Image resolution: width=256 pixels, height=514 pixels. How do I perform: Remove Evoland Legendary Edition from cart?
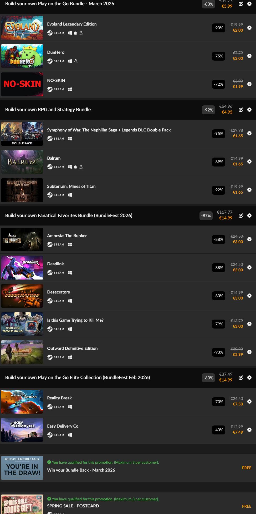pyautogui.click(x=249, y=28)
